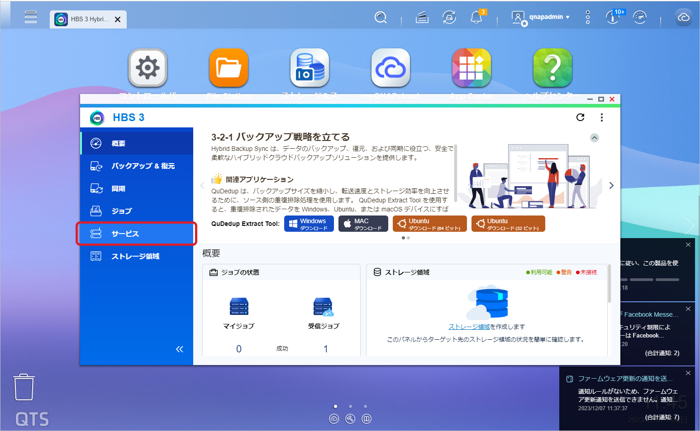Image resolution: width=700 pixels, height=431 pixels.
Task: Open the Storage & Snapshots desktop icon
Action: click(310, 68)
